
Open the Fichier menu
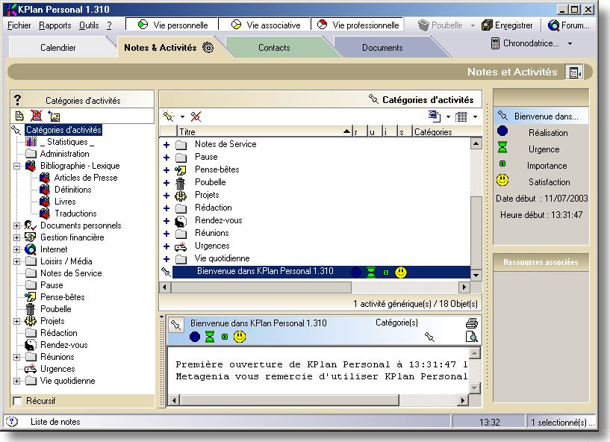pyautogui.click(x=19, y=25)
